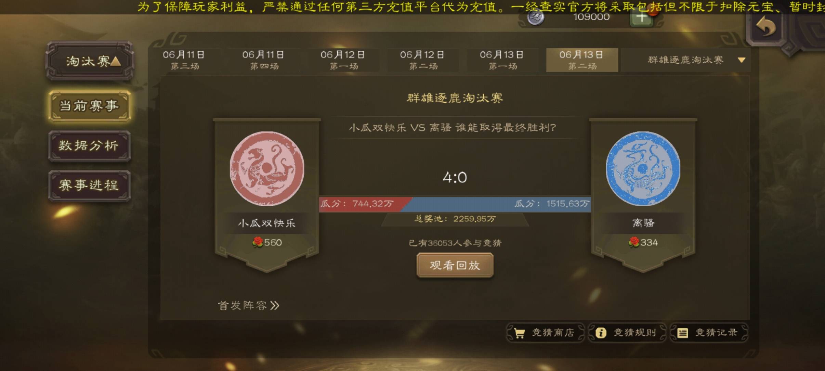Open the 数据分析 menu button

(x=89, y=146)
